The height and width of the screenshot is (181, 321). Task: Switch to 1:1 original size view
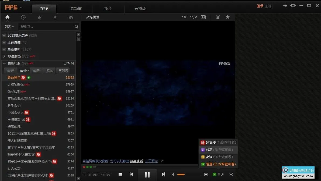(x=203, y=17)
